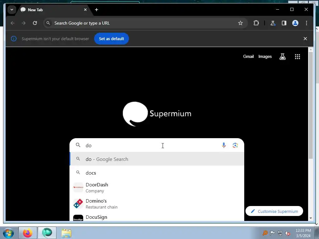Click the Domino's logo thumbnail
319x239 pixels.
78,204
